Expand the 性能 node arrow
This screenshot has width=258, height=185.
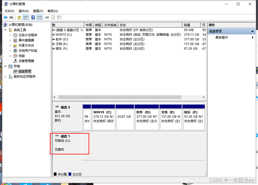(10, 56)
